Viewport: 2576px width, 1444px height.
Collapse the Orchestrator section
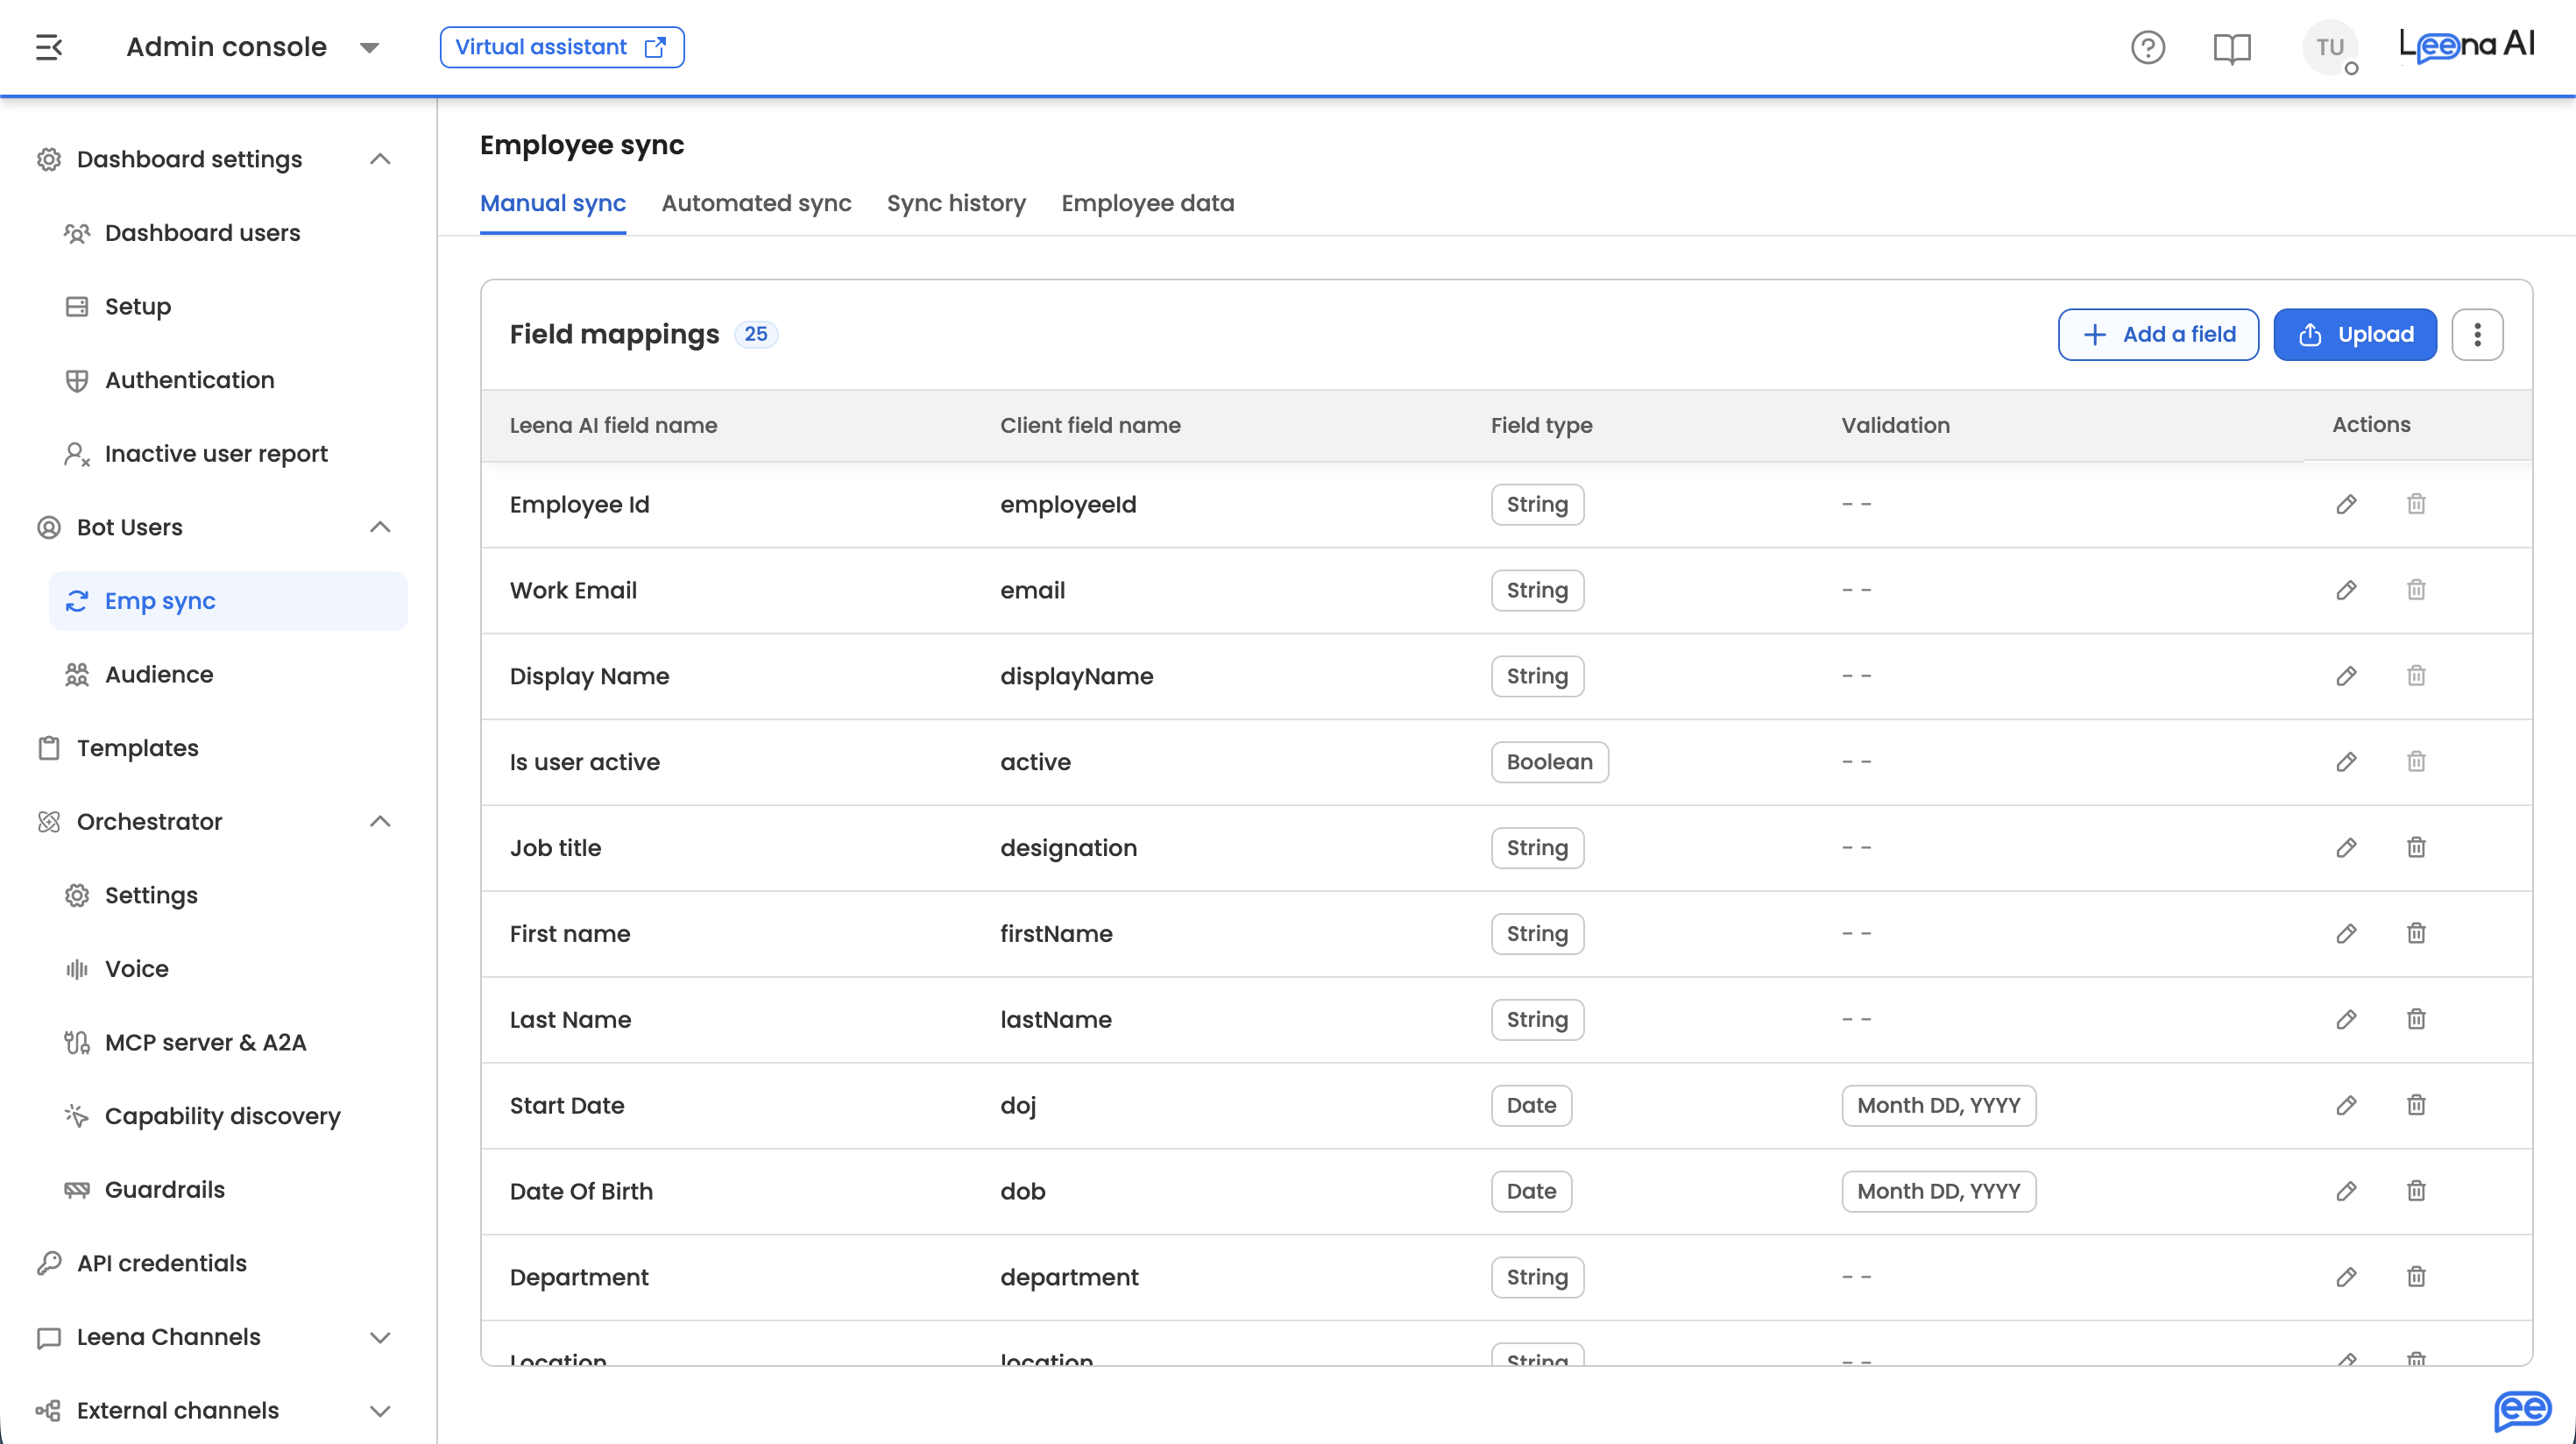[380, 821]
